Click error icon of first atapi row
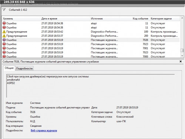The height and width of the screenshot is (139, 185). click(4, 23)
